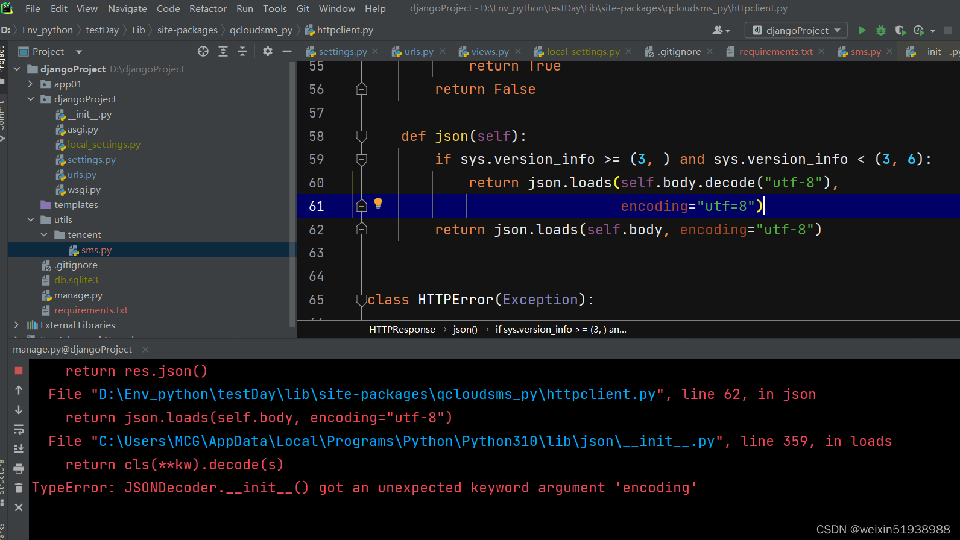
Task: Collapse the utils folder
Action: pyautogui.click(x=30, y=220)
